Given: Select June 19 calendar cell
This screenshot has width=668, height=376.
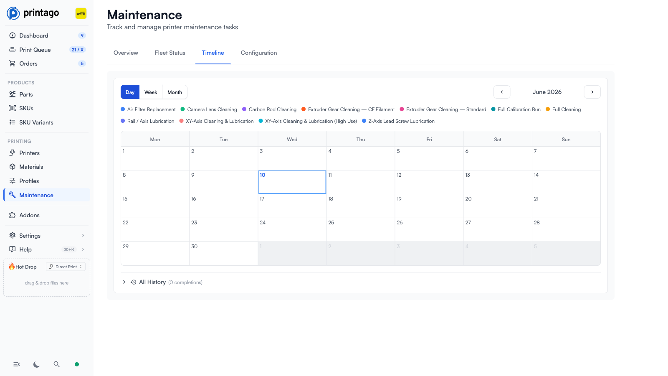Looking at the screenshot, I should point(429,206).
